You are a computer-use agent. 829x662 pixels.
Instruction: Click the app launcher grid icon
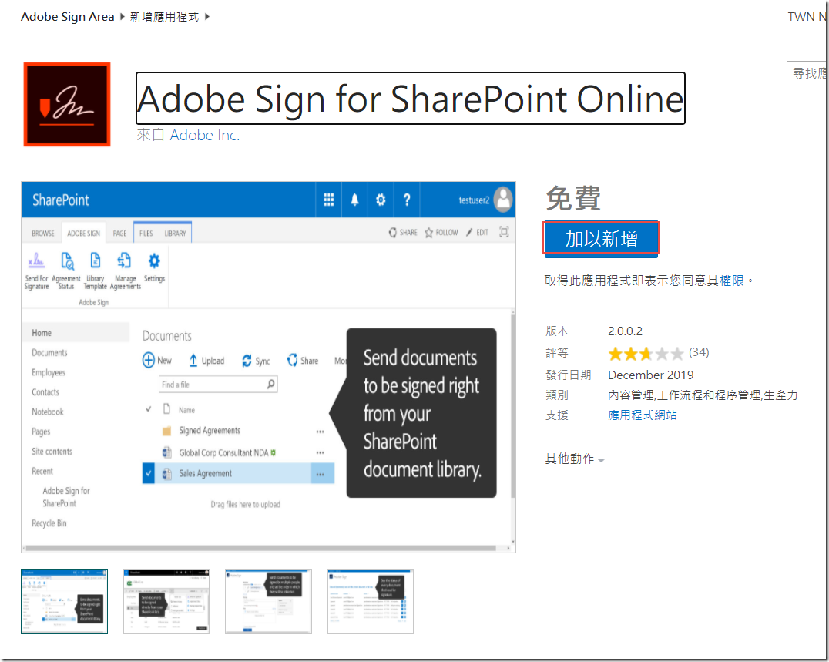(329, 200)
